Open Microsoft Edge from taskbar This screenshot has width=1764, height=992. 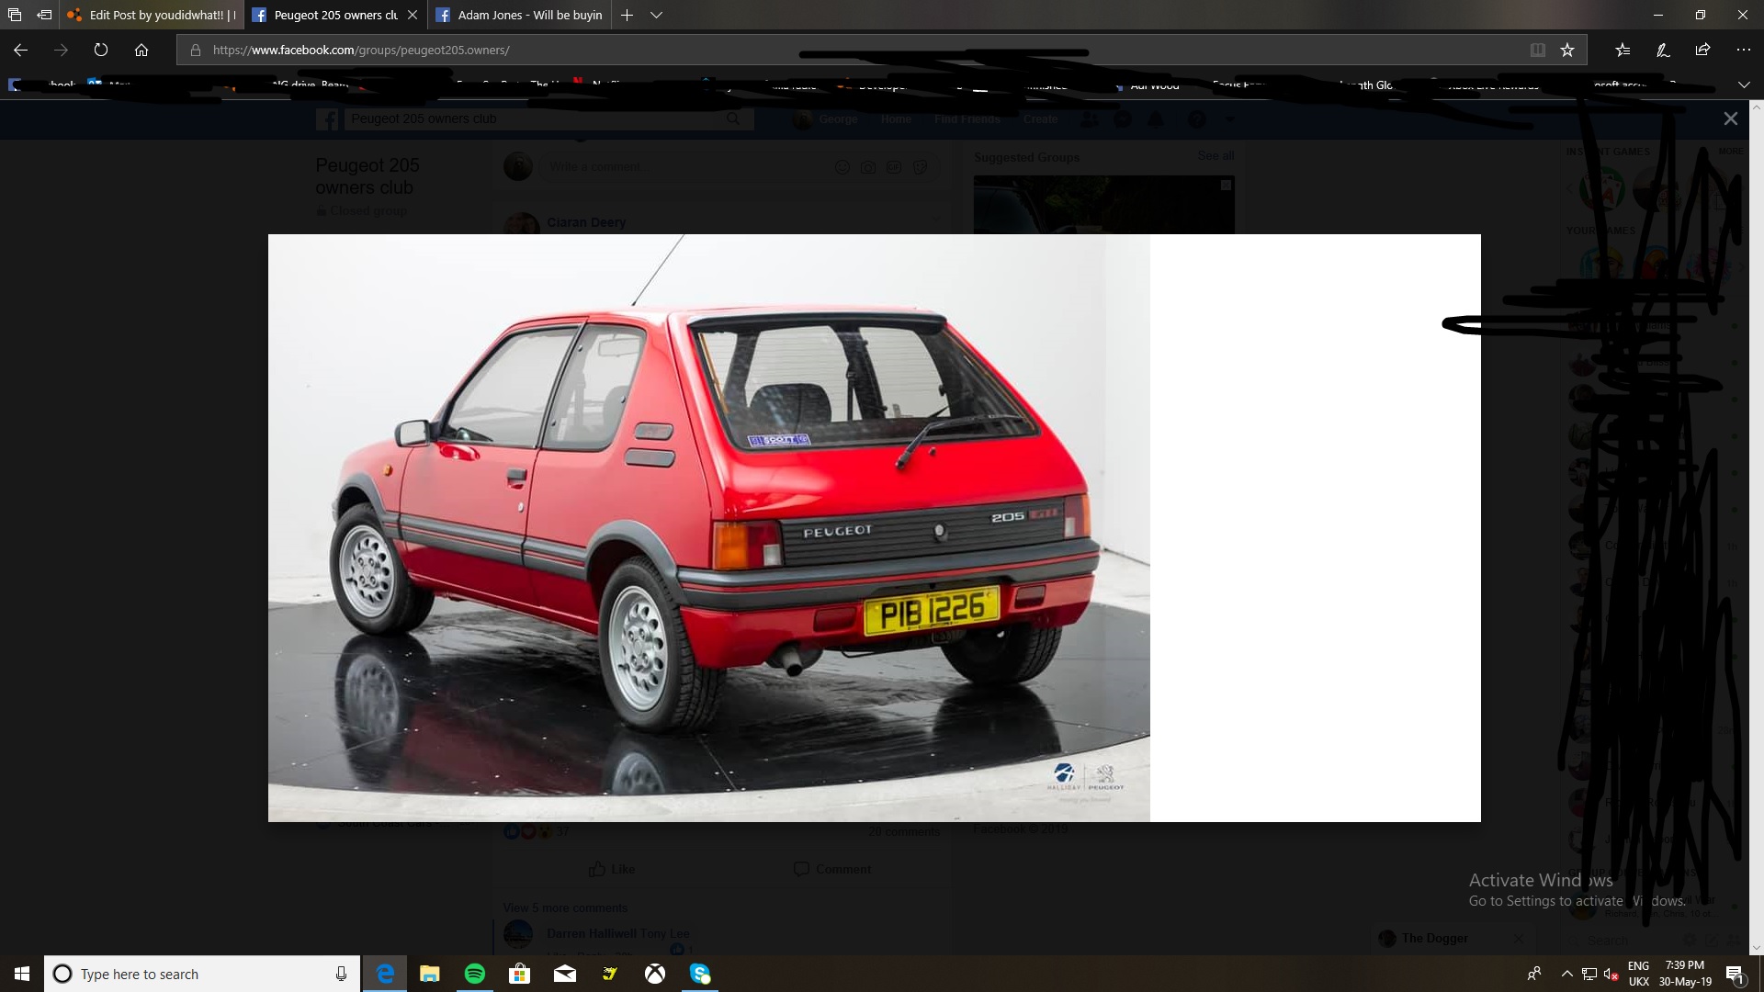[385, 974]
